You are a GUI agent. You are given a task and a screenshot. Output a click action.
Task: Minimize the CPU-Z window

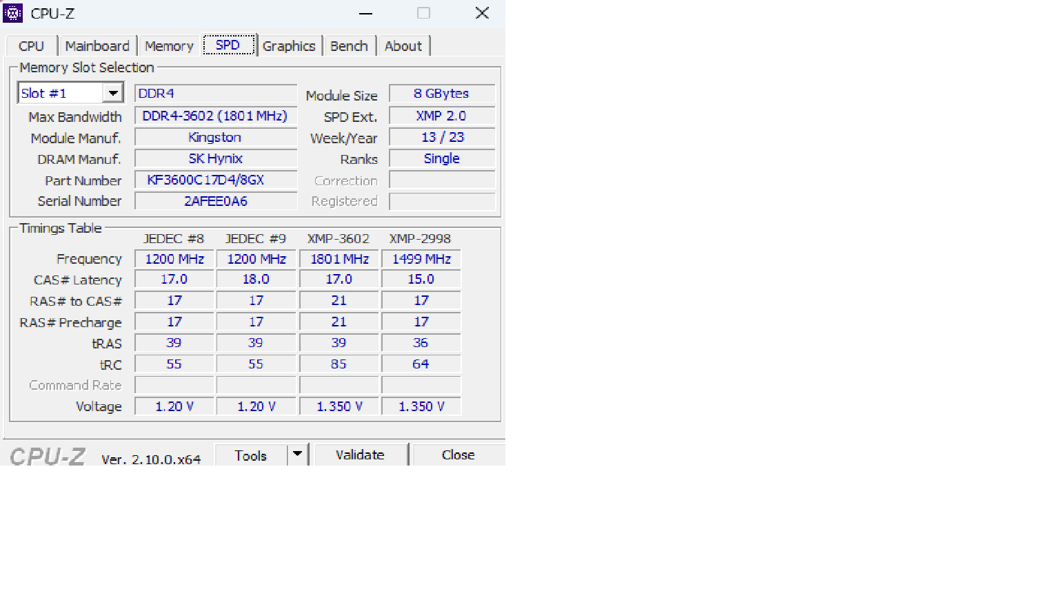[x=366, y=13]
